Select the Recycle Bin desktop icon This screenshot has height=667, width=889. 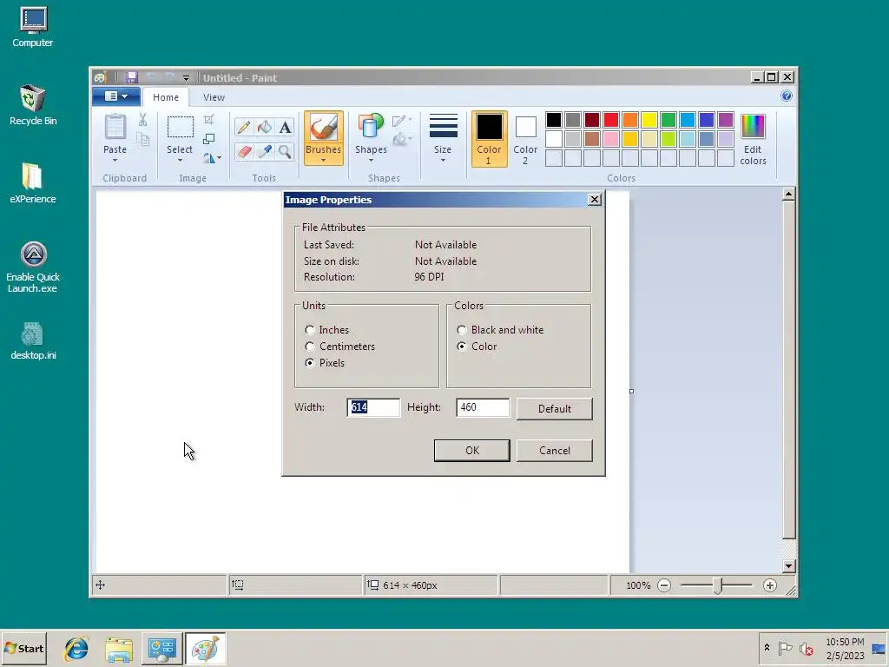(33, 105)
